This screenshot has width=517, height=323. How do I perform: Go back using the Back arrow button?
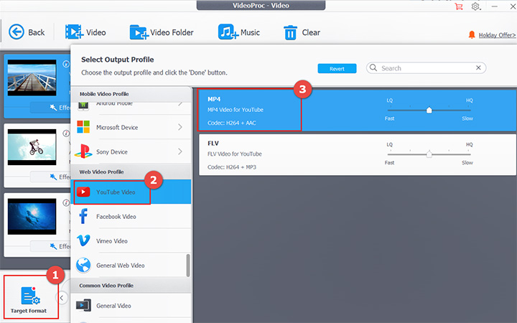(x=26, y=32)
